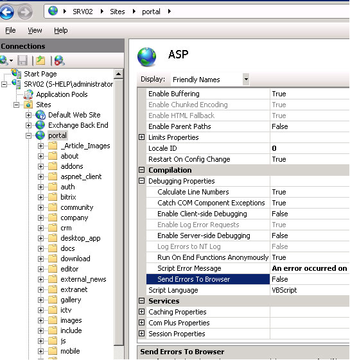Click the grayed forward navigation arrow
Screen dimensions: 350x360
click(x=25, y=12)
